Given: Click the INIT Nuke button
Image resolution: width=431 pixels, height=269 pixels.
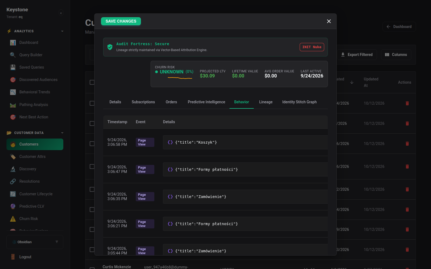Looking at the screenshot, I should click(x=312, y=47).
